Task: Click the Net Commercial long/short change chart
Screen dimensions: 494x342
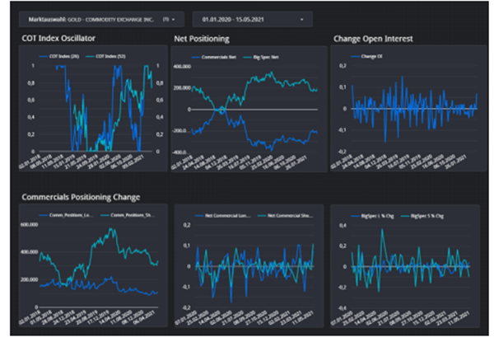Action: click(x=249, y=265)
